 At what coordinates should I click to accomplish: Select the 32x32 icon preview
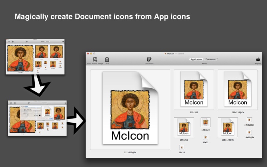(x=206, y=137)
